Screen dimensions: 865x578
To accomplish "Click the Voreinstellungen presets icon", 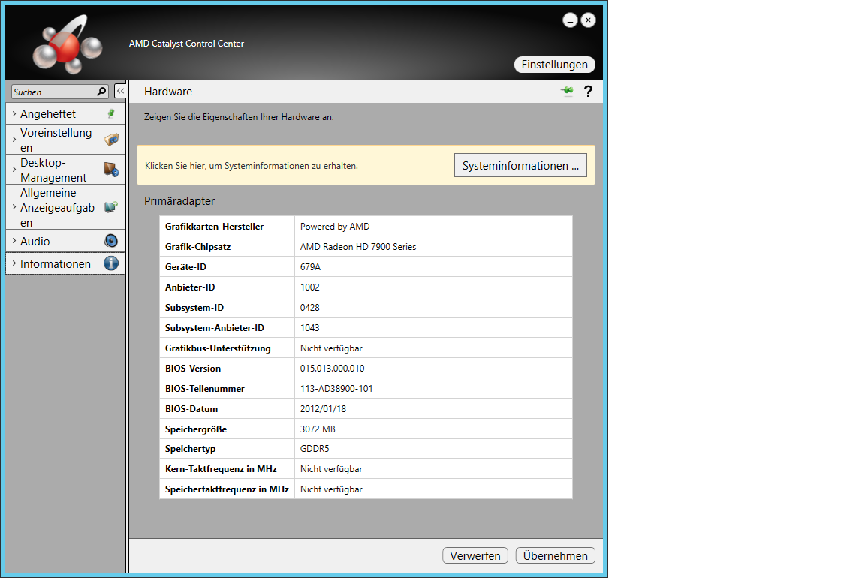I will point(111,140).
